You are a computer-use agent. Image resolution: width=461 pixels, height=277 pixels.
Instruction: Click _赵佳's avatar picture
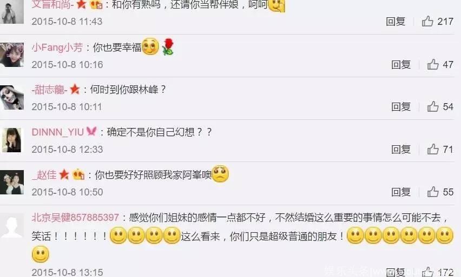coord(12,182)
